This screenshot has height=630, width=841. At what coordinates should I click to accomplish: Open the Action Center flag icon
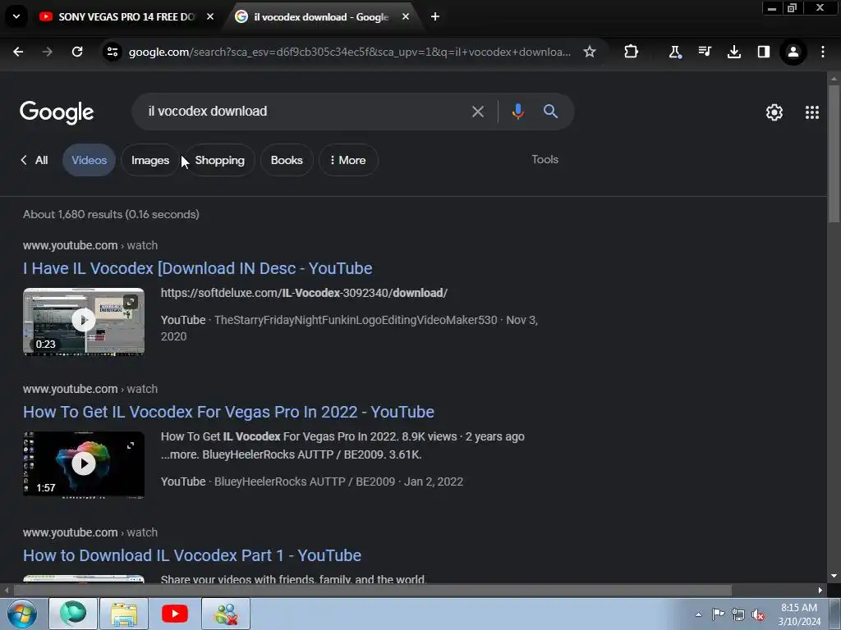pos(718,614)
